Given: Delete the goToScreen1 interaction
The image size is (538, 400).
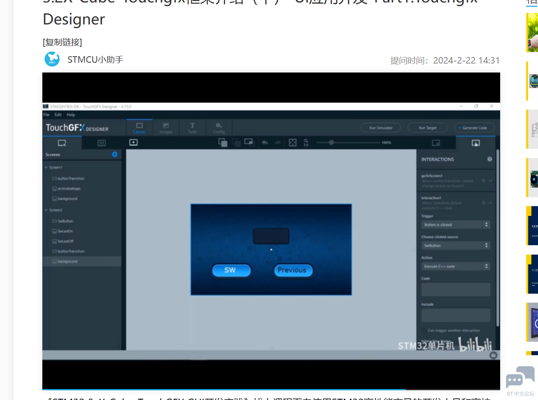Looking at the screenshot, I should (x=483, y=180).
